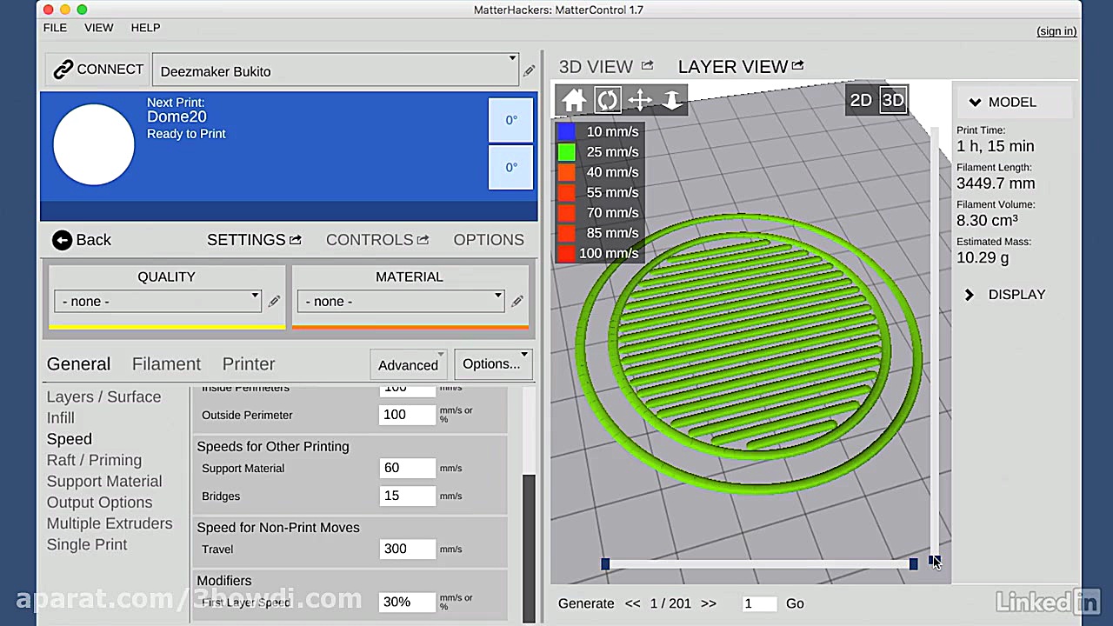Click the edit pencil beside Quality preset

274,301
